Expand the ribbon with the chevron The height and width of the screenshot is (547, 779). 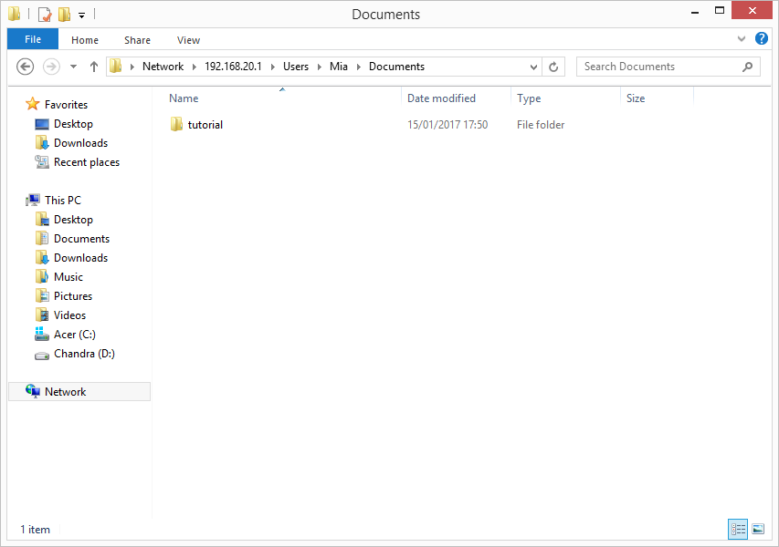(742, 40)
